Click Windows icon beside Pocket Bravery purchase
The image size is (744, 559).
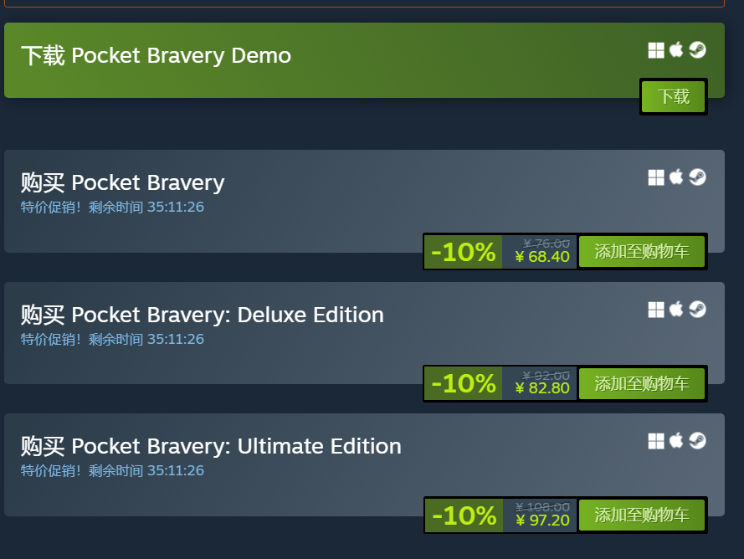click(x=656, y=177)
